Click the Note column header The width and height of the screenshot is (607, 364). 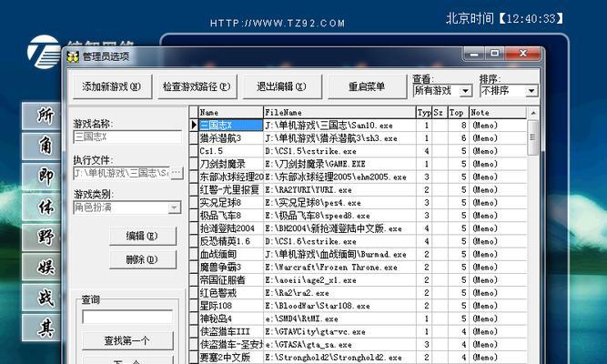tap(498, 112)
